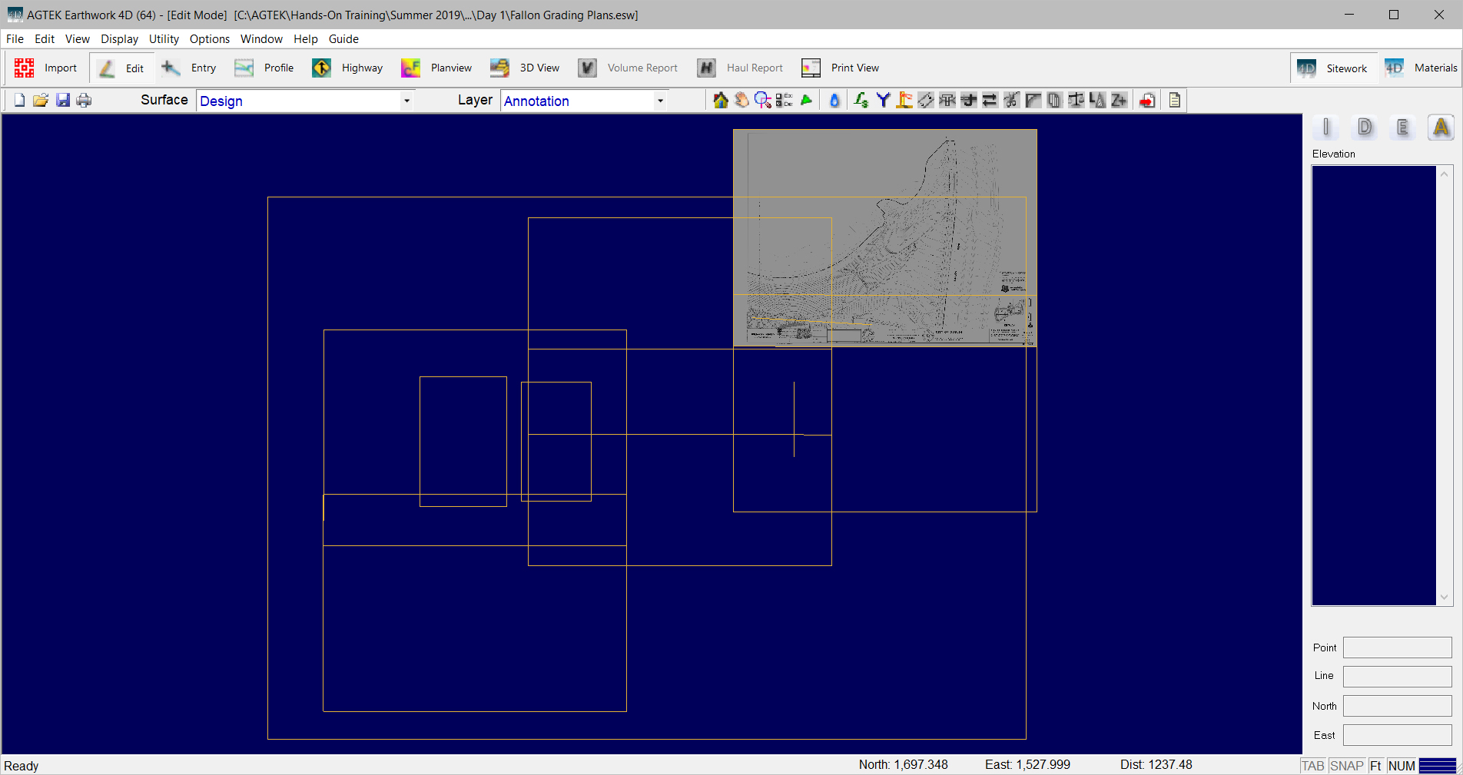The height and width of the screenshot is (775, 1463).
Task: Select the pan hand tool
Action: pos(741,101)
